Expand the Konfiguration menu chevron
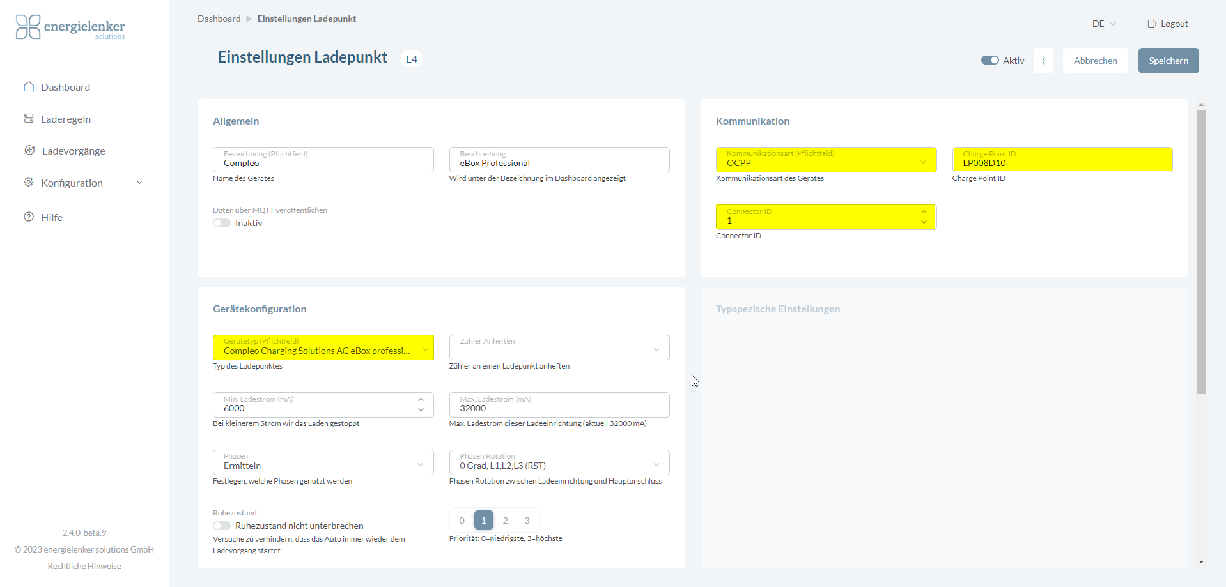1226x587 pixels. pyautogui.click(x=139, y=183)
